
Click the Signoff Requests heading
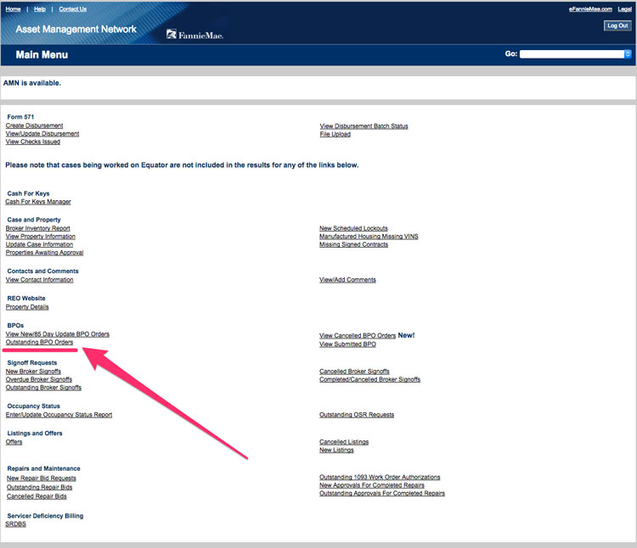pos(32,362)
